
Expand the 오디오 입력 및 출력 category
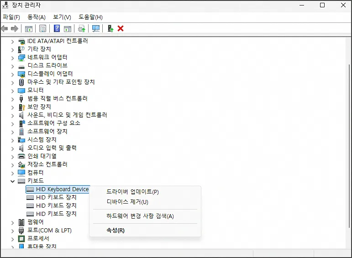(13, 149)
